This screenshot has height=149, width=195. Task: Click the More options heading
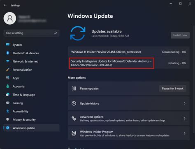pyautogui.click(x=77, y=78)
